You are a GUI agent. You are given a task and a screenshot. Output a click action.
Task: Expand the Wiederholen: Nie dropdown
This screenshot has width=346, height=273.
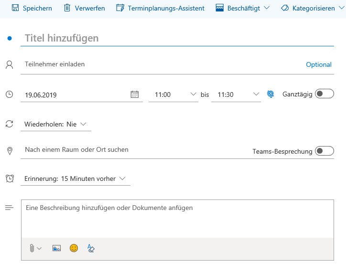pos(55,124)
